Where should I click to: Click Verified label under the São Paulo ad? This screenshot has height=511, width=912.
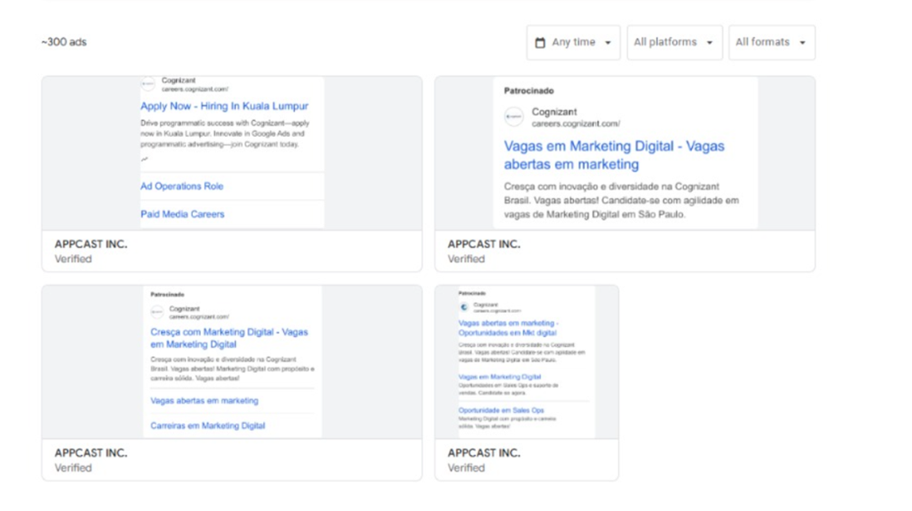pos(466,259)
